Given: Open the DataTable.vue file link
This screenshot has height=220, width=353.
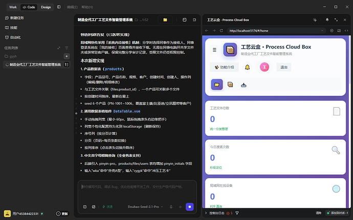Looking at the screenshot, I should 127,111.
